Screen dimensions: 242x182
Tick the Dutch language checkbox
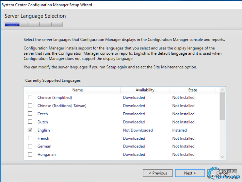pyautogui.click(x=30, y=122)
